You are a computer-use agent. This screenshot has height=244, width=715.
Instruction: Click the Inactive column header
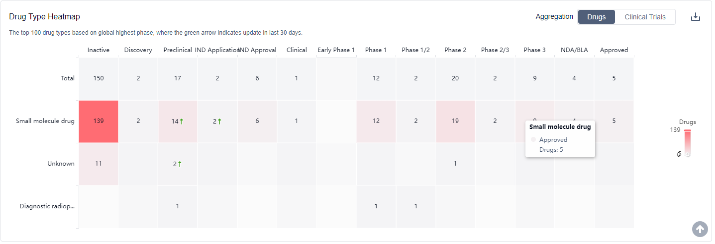point(99,50)
